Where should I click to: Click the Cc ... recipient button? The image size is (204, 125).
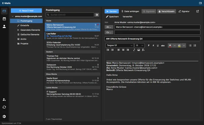pos(109,32)
